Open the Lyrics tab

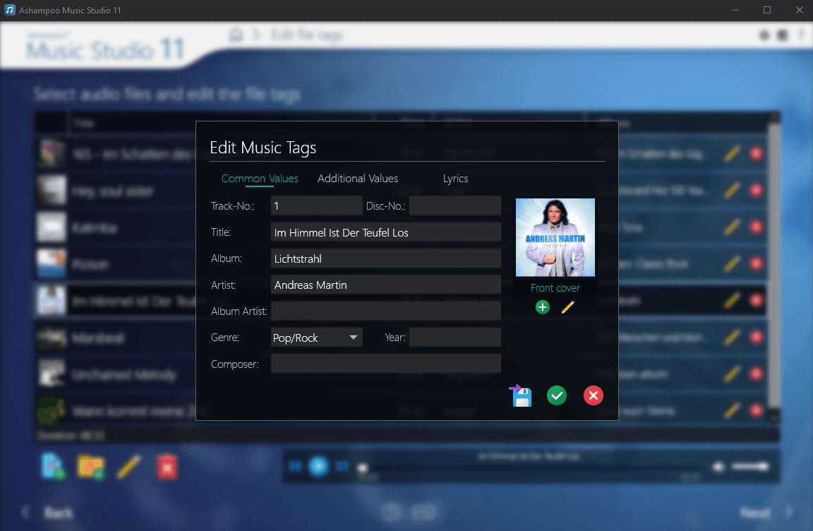point(455,179)
